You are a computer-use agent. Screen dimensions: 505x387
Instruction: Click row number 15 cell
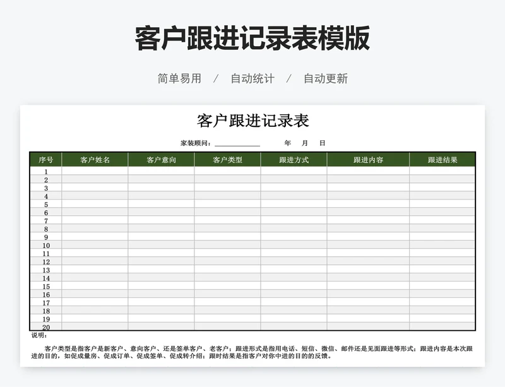pyautogui.click(x=45, y=286)
